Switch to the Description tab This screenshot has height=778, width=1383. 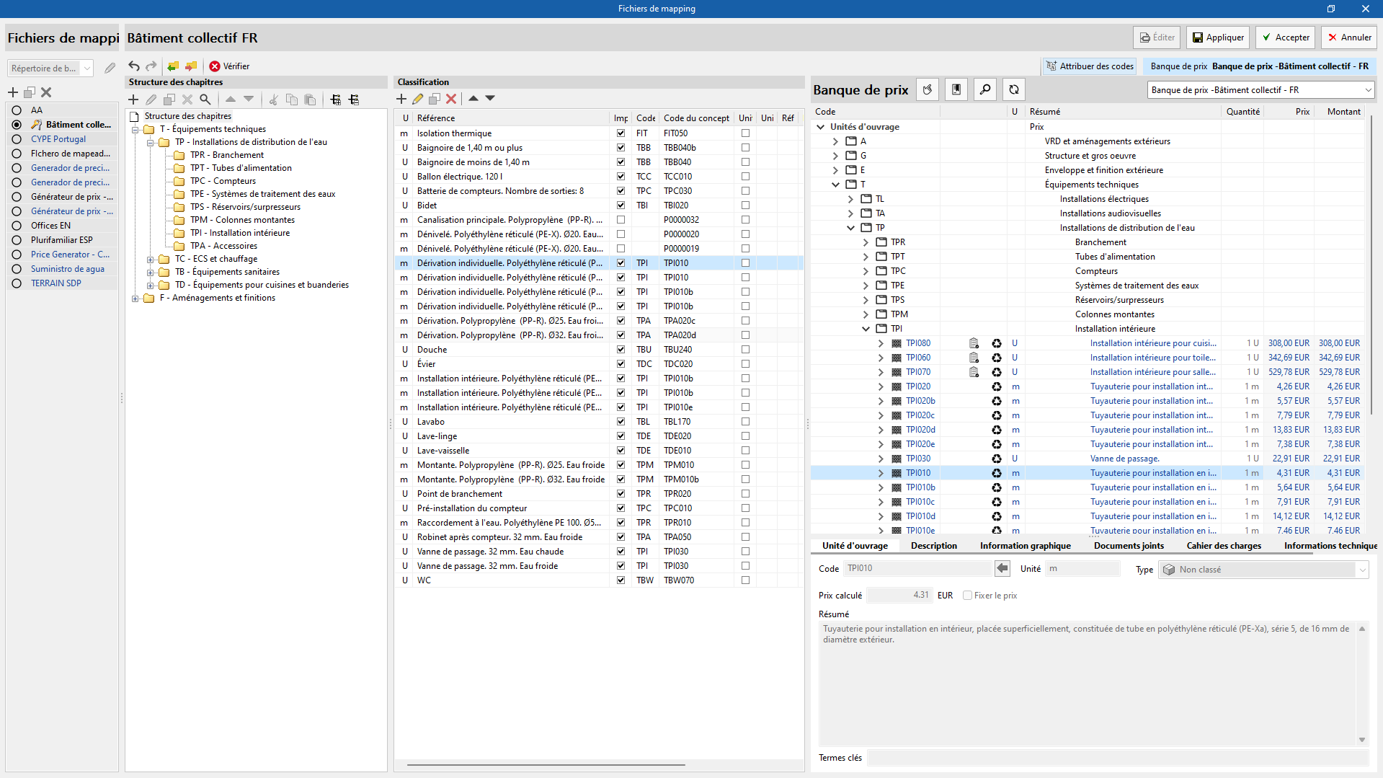click(933, 546)
